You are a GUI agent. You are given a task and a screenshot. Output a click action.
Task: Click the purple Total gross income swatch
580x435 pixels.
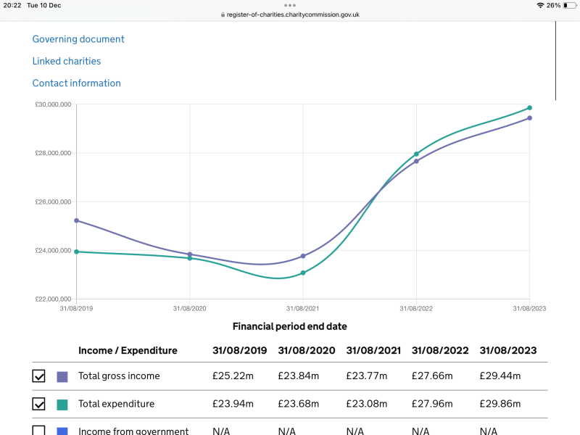pos(62,376)
